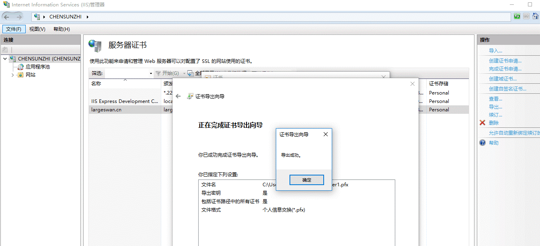Click the green refresh page icon

tap(517, 16)
